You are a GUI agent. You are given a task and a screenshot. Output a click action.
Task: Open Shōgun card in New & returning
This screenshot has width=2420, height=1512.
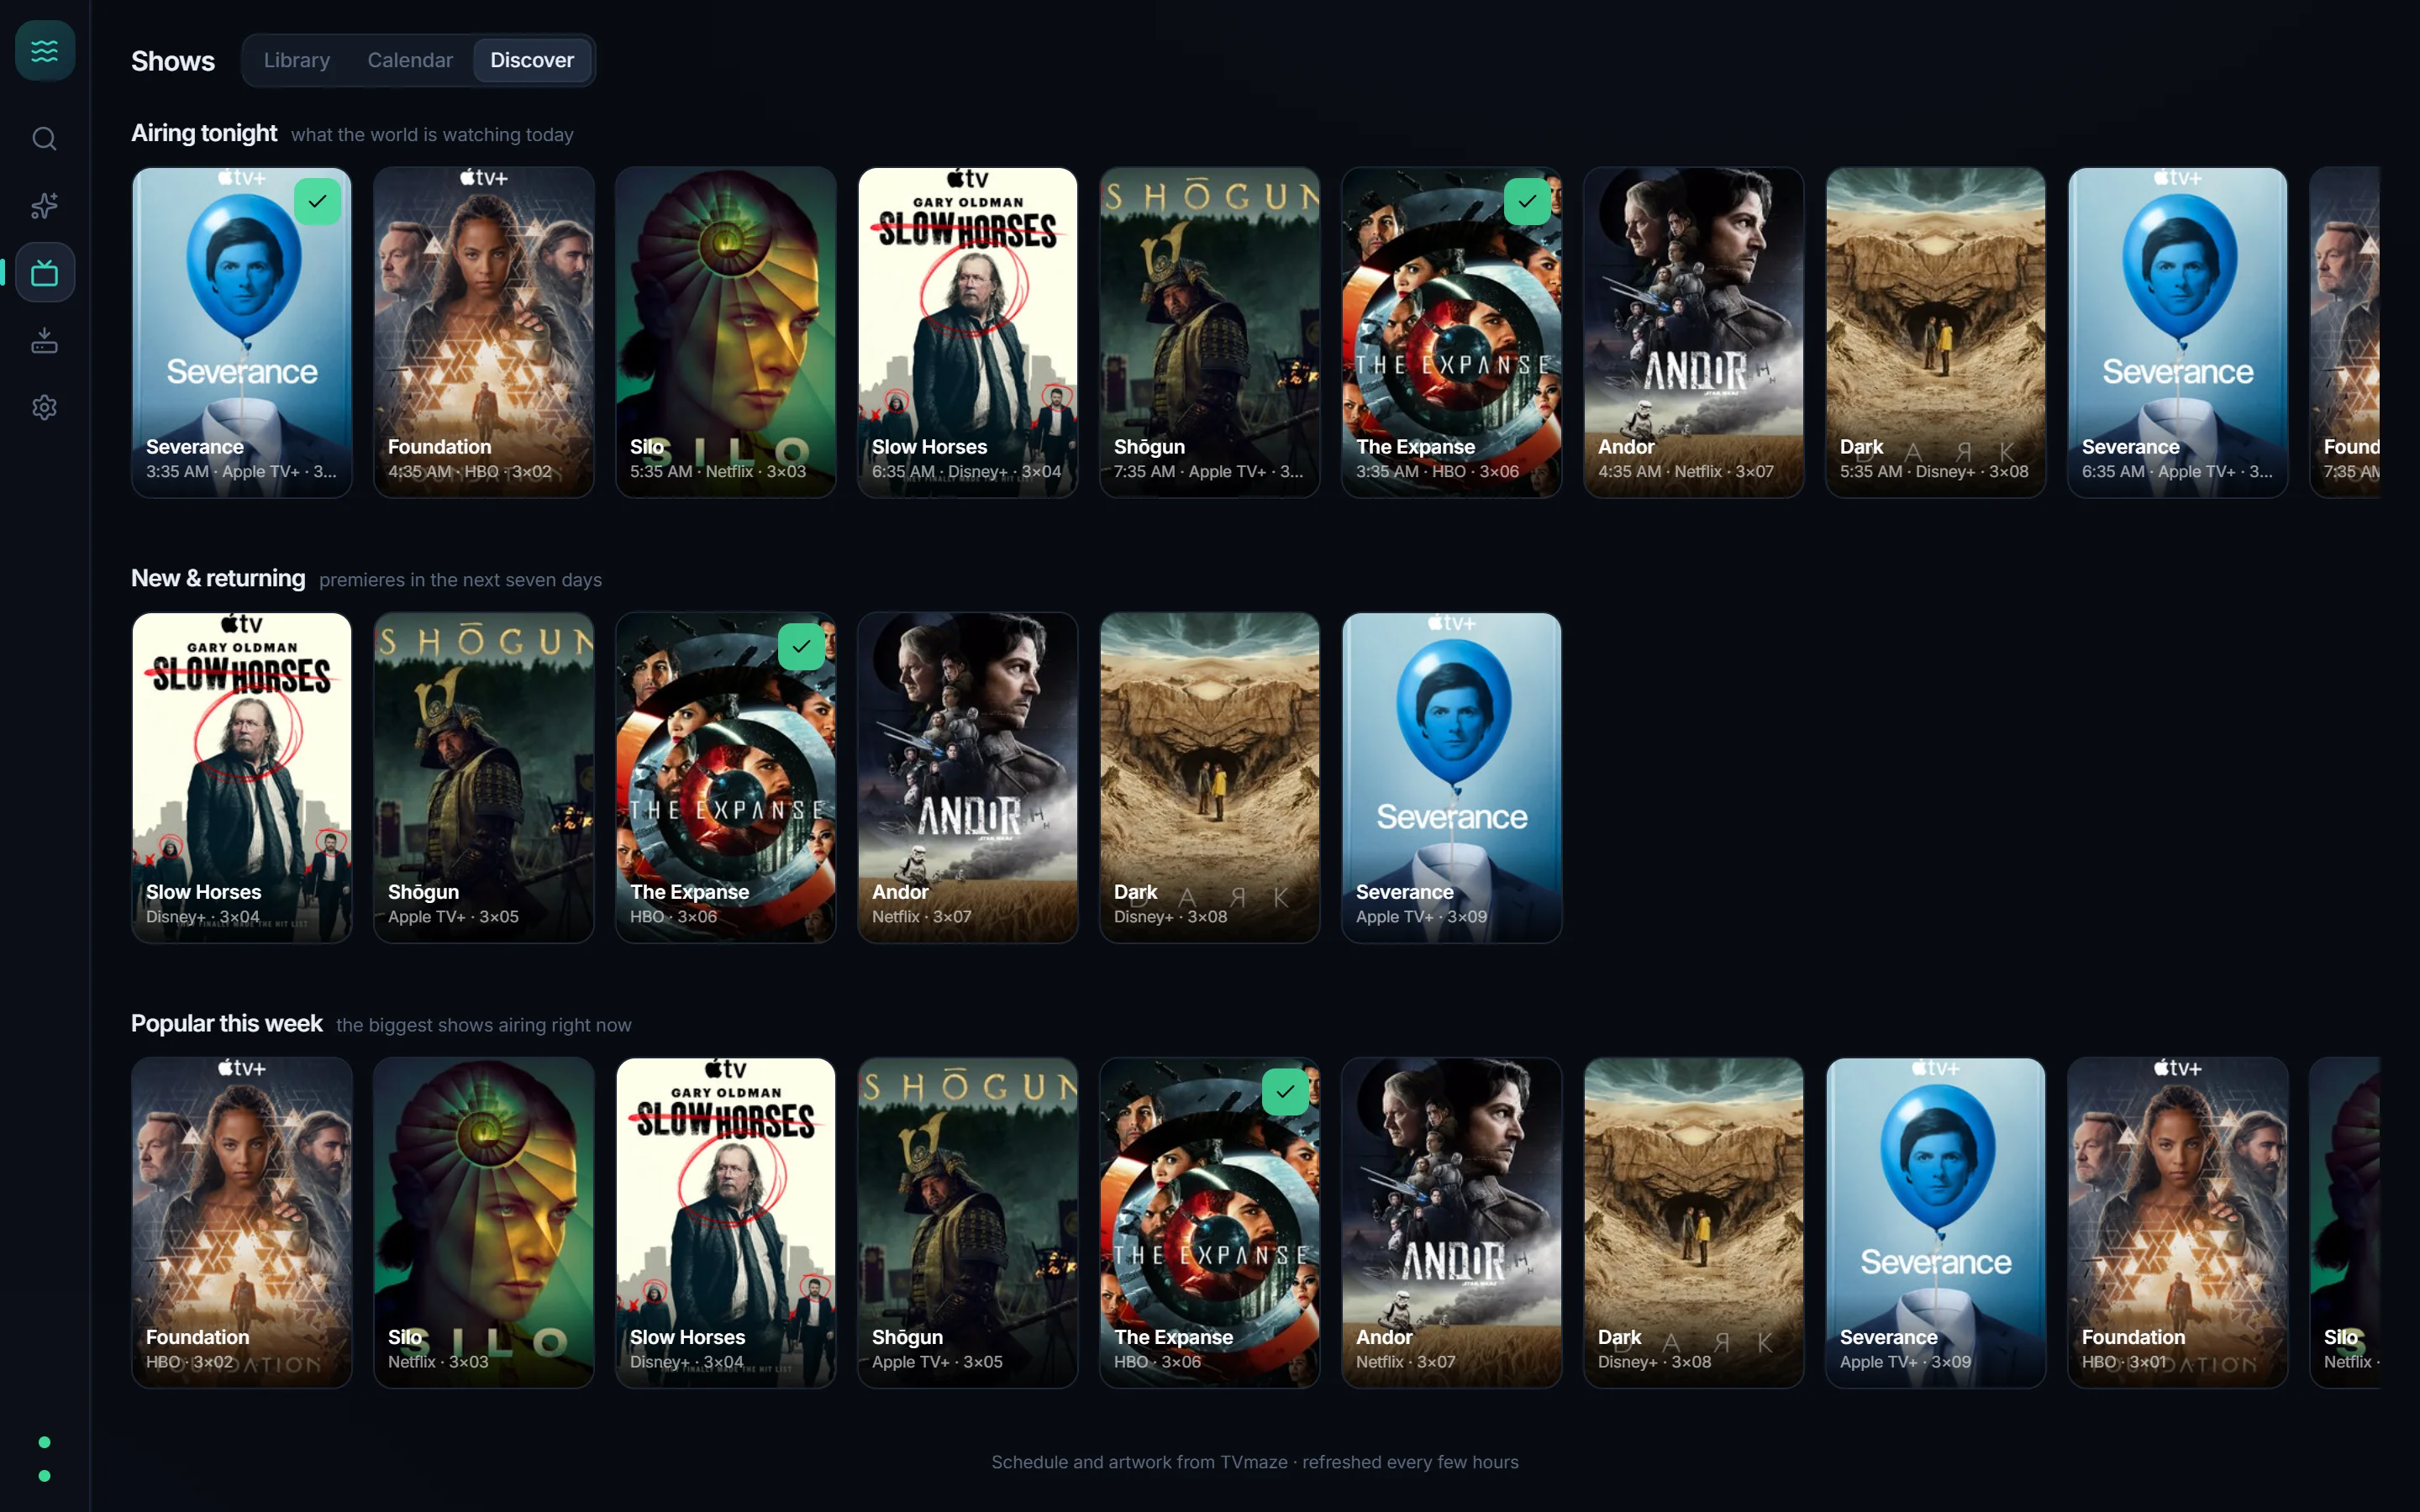pyautogui.click(x=484, y=777)
